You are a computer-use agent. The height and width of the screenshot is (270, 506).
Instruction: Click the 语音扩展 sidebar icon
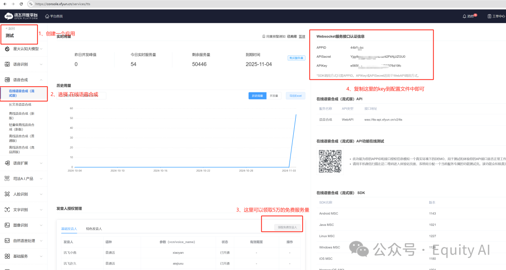click(7, 163)
